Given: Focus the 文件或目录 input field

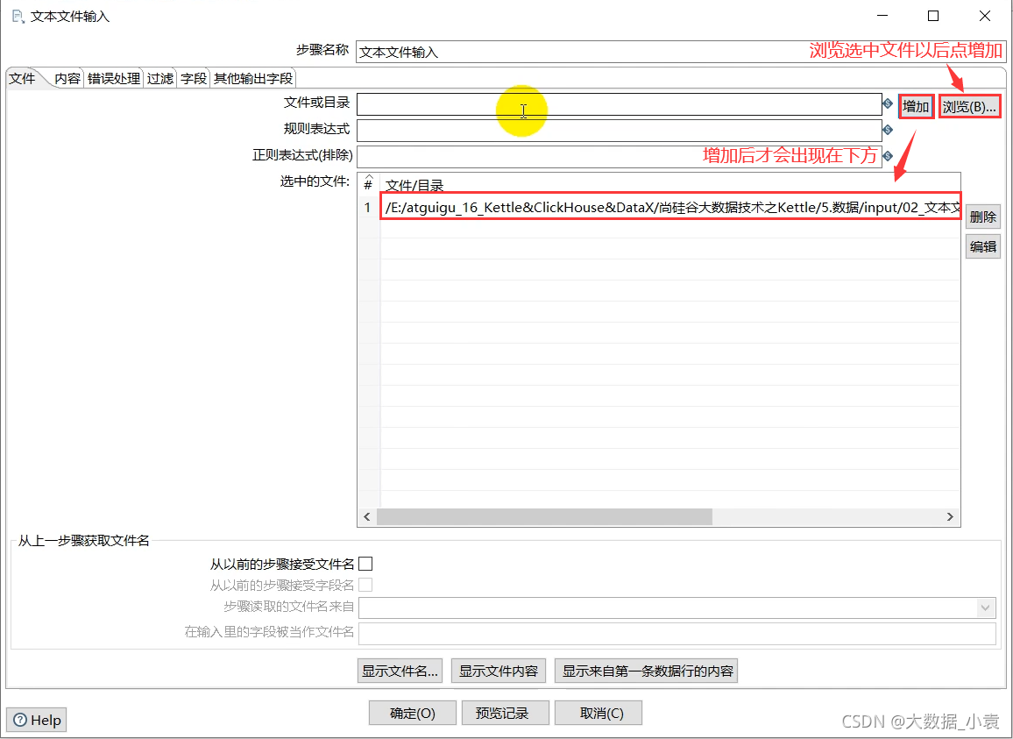Looking at the screenshot, I should pos(619,104).
